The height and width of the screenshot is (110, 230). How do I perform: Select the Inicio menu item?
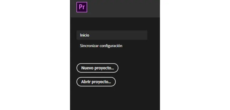click(112, 35)
